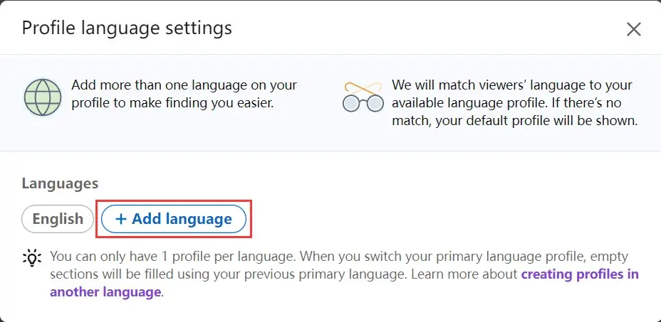The height and width of the screenshot is (322, 661).
Task: Follow the "another language" link on the last line
Action: [105, 291]
